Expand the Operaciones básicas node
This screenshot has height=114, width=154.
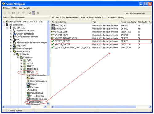tap(11, 31)
